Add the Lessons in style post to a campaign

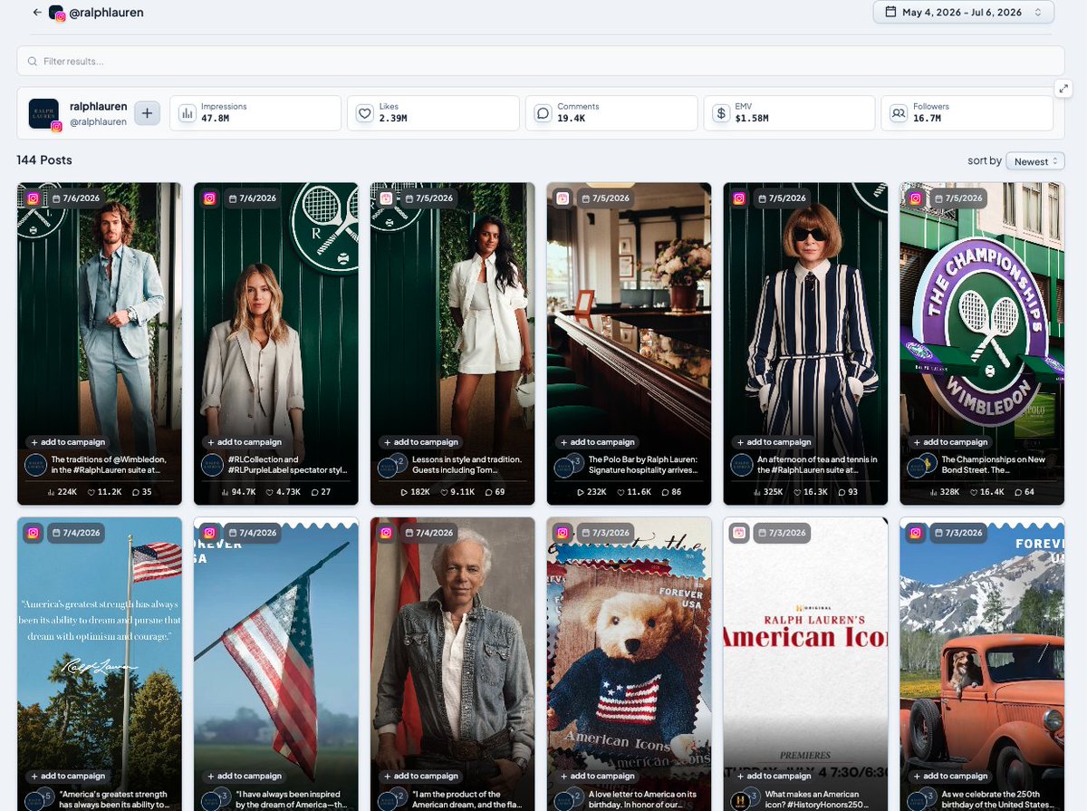(x=420, y=442)
